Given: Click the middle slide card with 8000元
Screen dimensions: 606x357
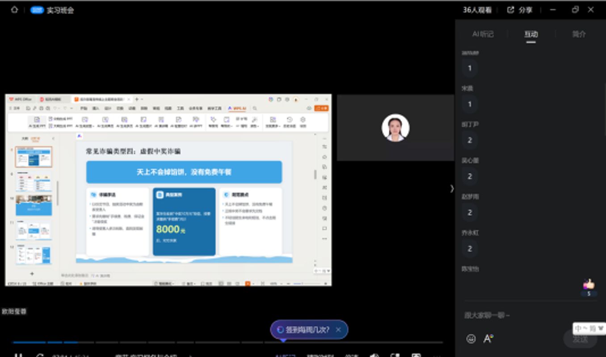Looking at the screenshot, I should click(184, 222).
